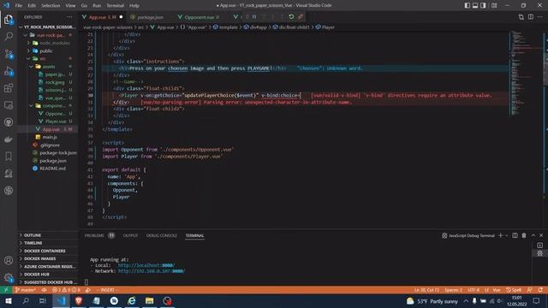Switch to the Opponent.vue editor tab

200,17
